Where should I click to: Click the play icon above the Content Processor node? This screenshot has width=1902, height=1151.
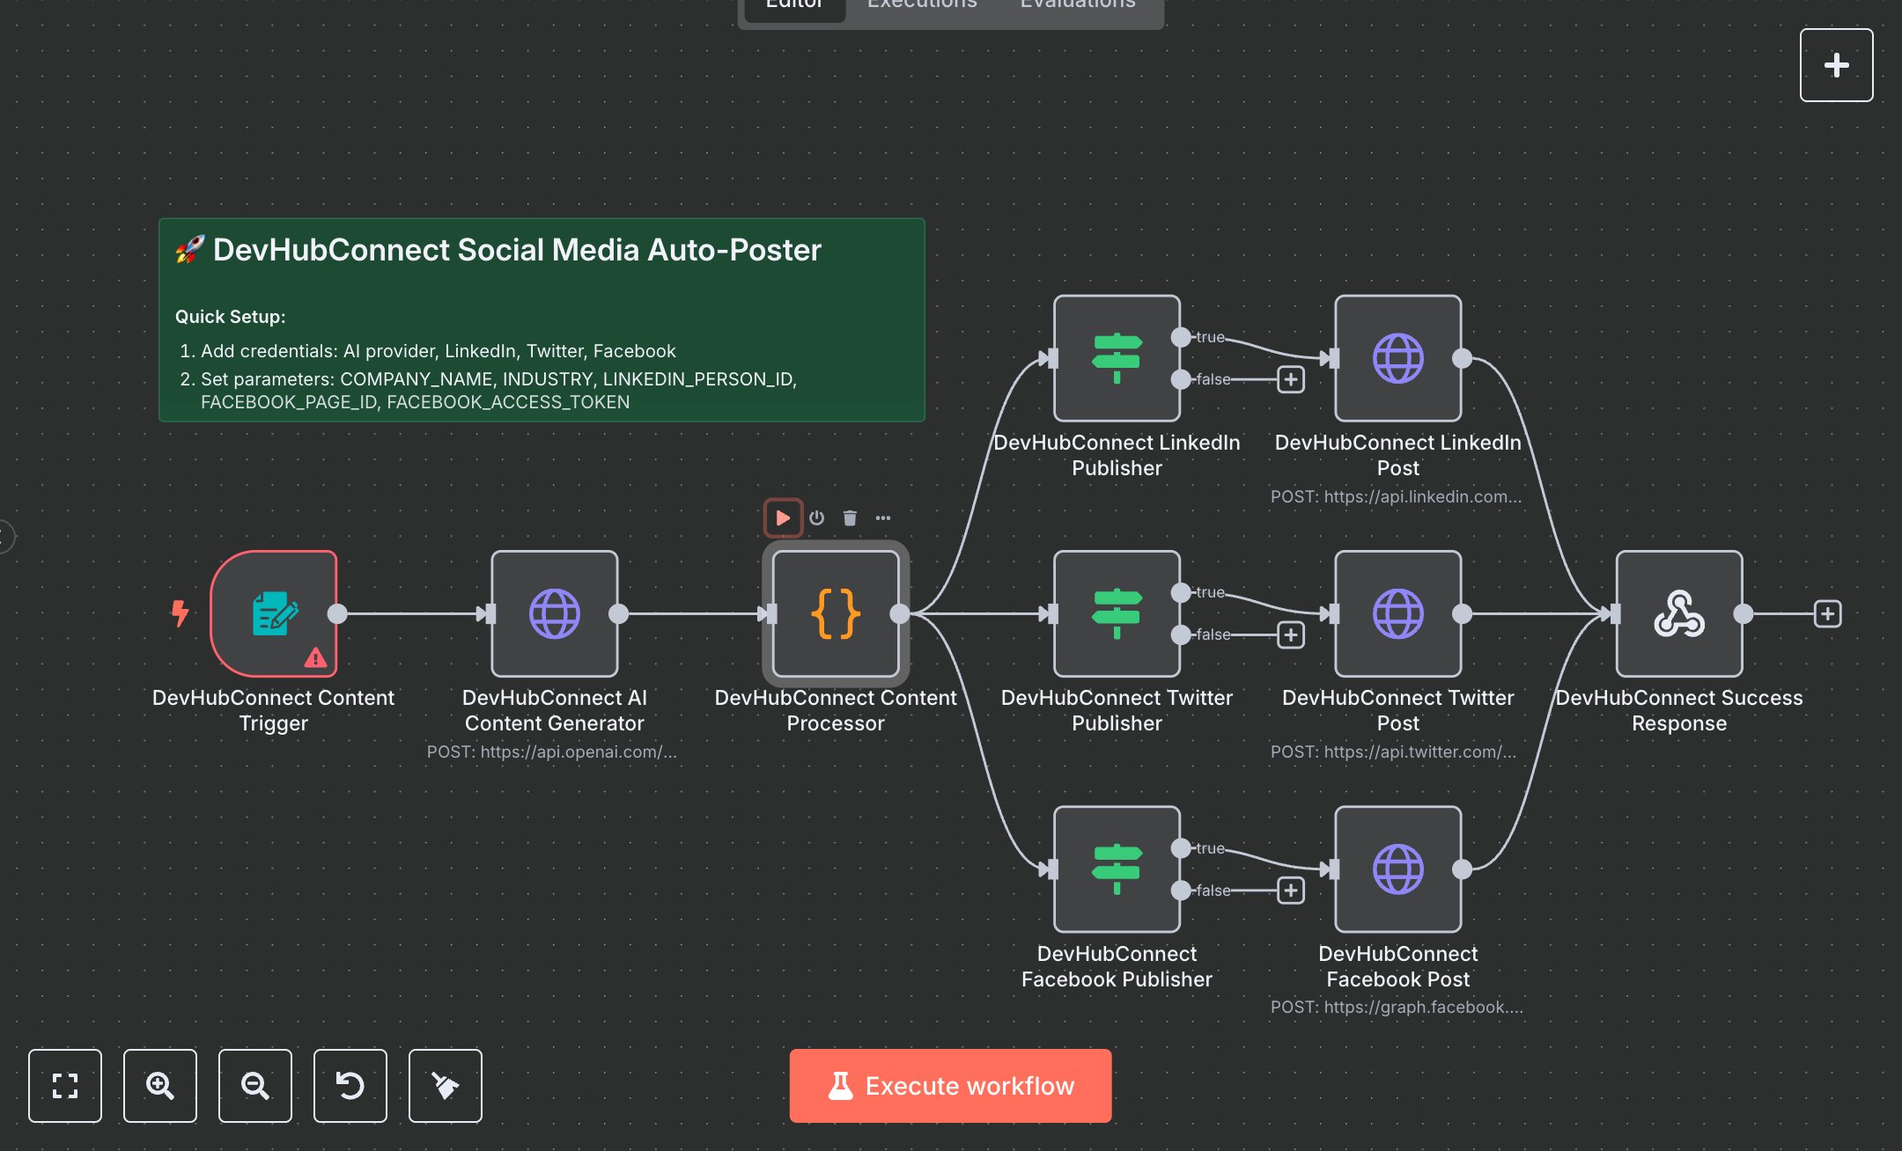[x=783, y=517]
